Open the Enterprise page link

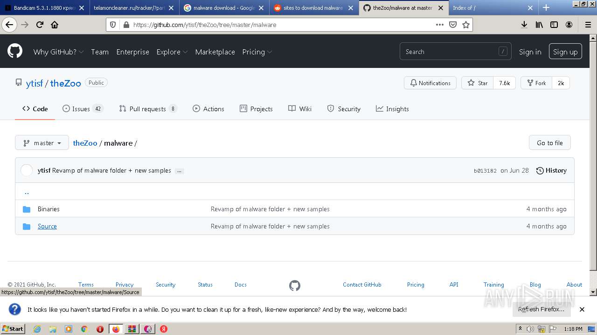133,52
